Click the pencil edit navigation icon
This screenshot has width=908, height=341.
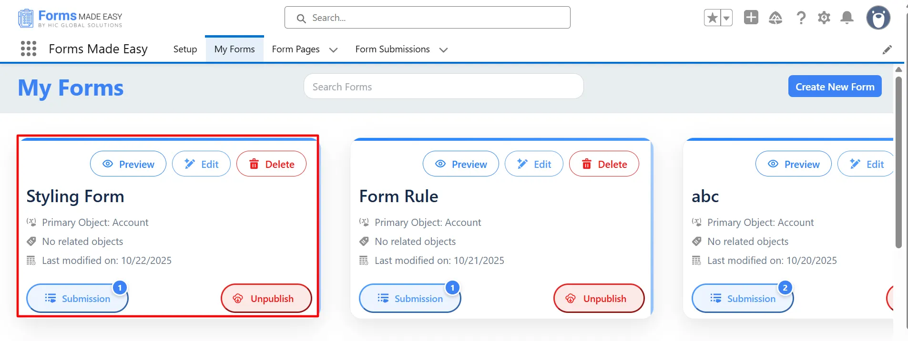(x=887, y=49)
